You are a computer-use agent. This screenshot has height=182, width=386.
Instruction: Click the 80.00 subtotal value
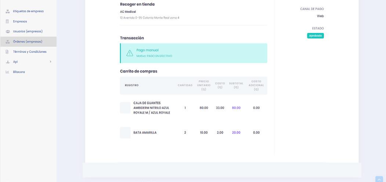pyautogui.click(x=236, y=108)
